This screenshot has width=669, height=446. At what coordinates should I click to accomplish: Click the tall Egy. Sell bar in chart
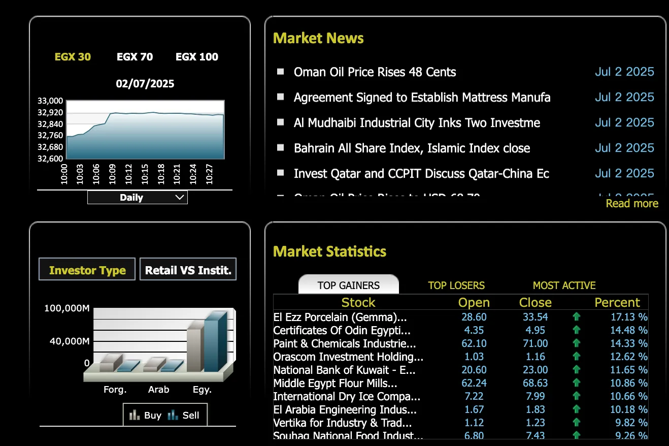click(x=216, y=341)
